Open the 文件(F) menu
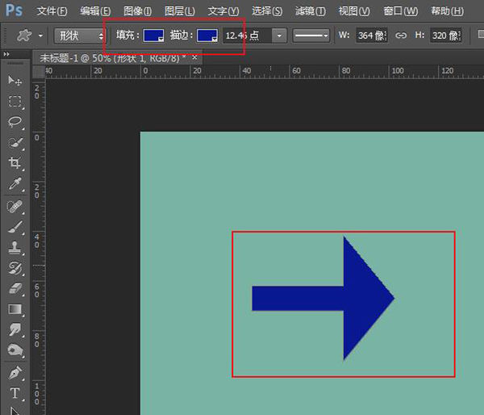The width and height of the screenshot is (484, 415). (52, 11)
